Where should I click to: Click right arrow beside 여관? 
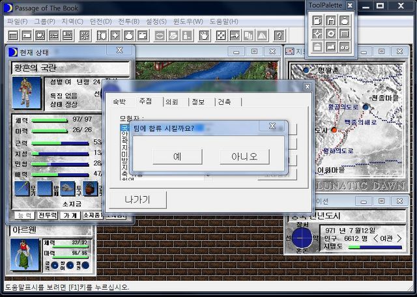tap(399, 238)
